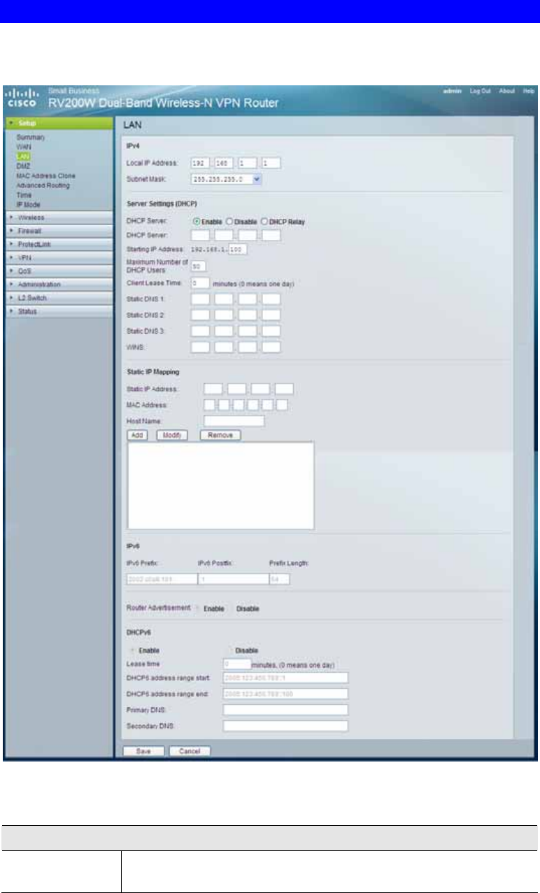
Task: Expand the ProtectLink menu section
Action: click(58, 244)
